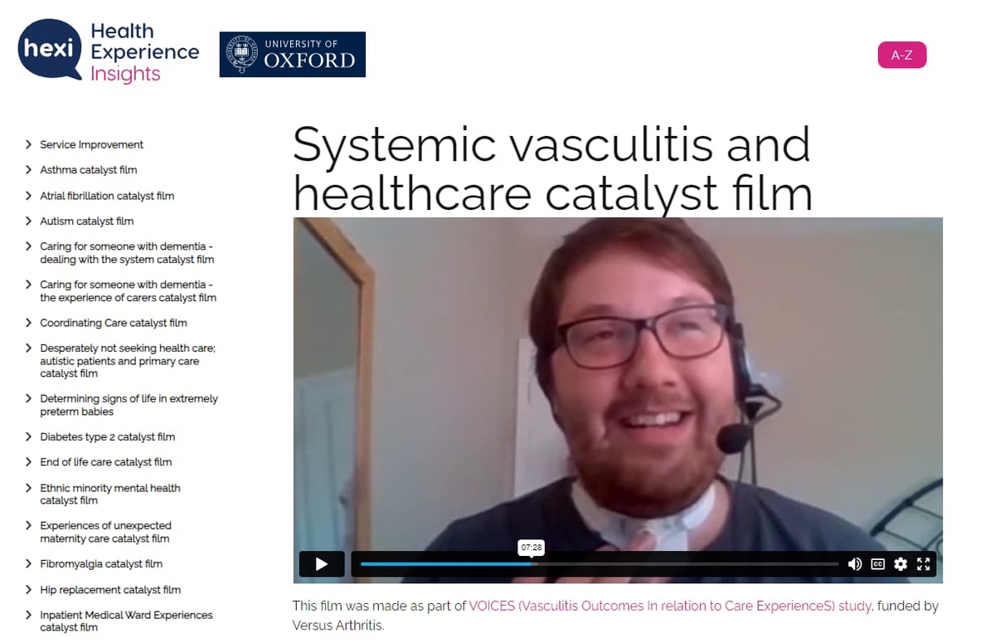Select the Autism catalyst film menu item
The width and height of the screenshot is (995, 643).
coord(86,222)
